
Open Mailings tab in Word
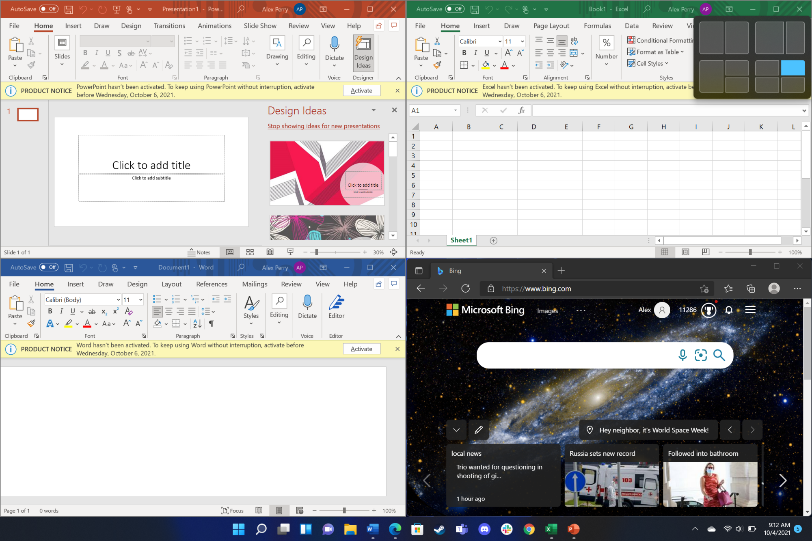tap(255, 284)
